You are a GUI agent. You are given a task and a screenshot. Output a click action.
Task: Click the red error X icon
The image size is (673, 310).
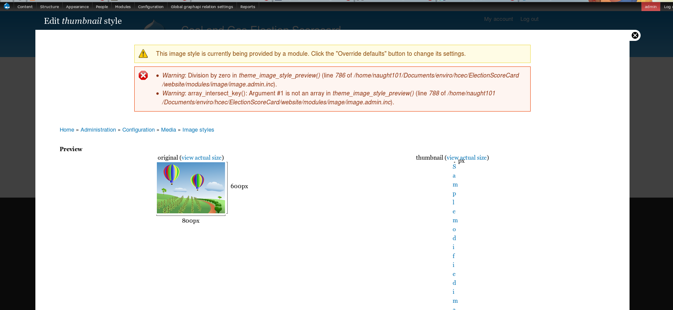pos(143,75)
